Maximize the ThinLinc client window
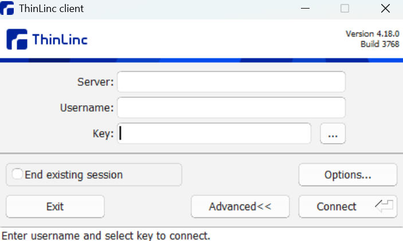 point(345,9)
